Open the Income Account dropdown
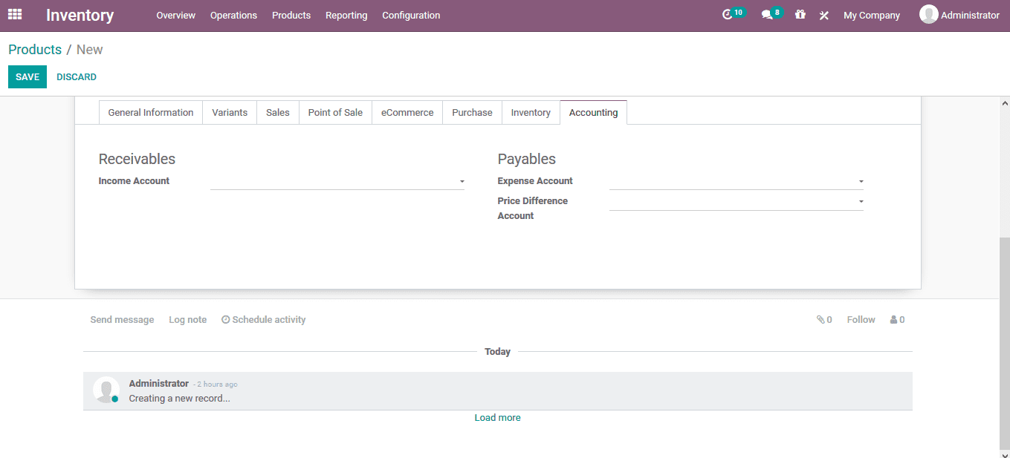 (462, 181)
